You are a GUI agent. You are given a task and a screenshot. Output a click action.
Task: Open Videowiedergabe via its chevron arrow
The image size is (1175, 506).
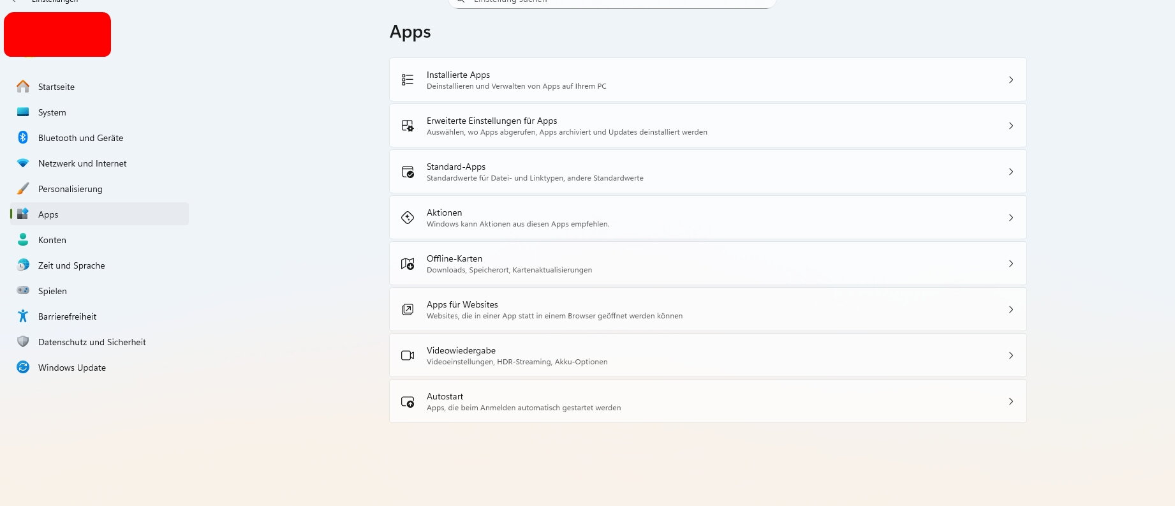[x=1011, y=355]
